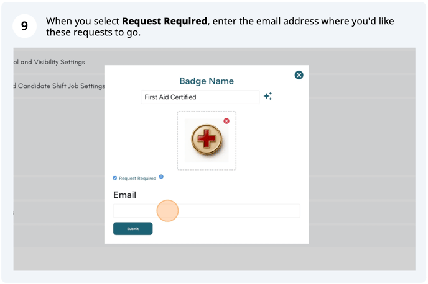Viewport: 428px width, 284px height.
Task: Open Candidate Shift Job Settings row
Action: (x=59, y=86)
